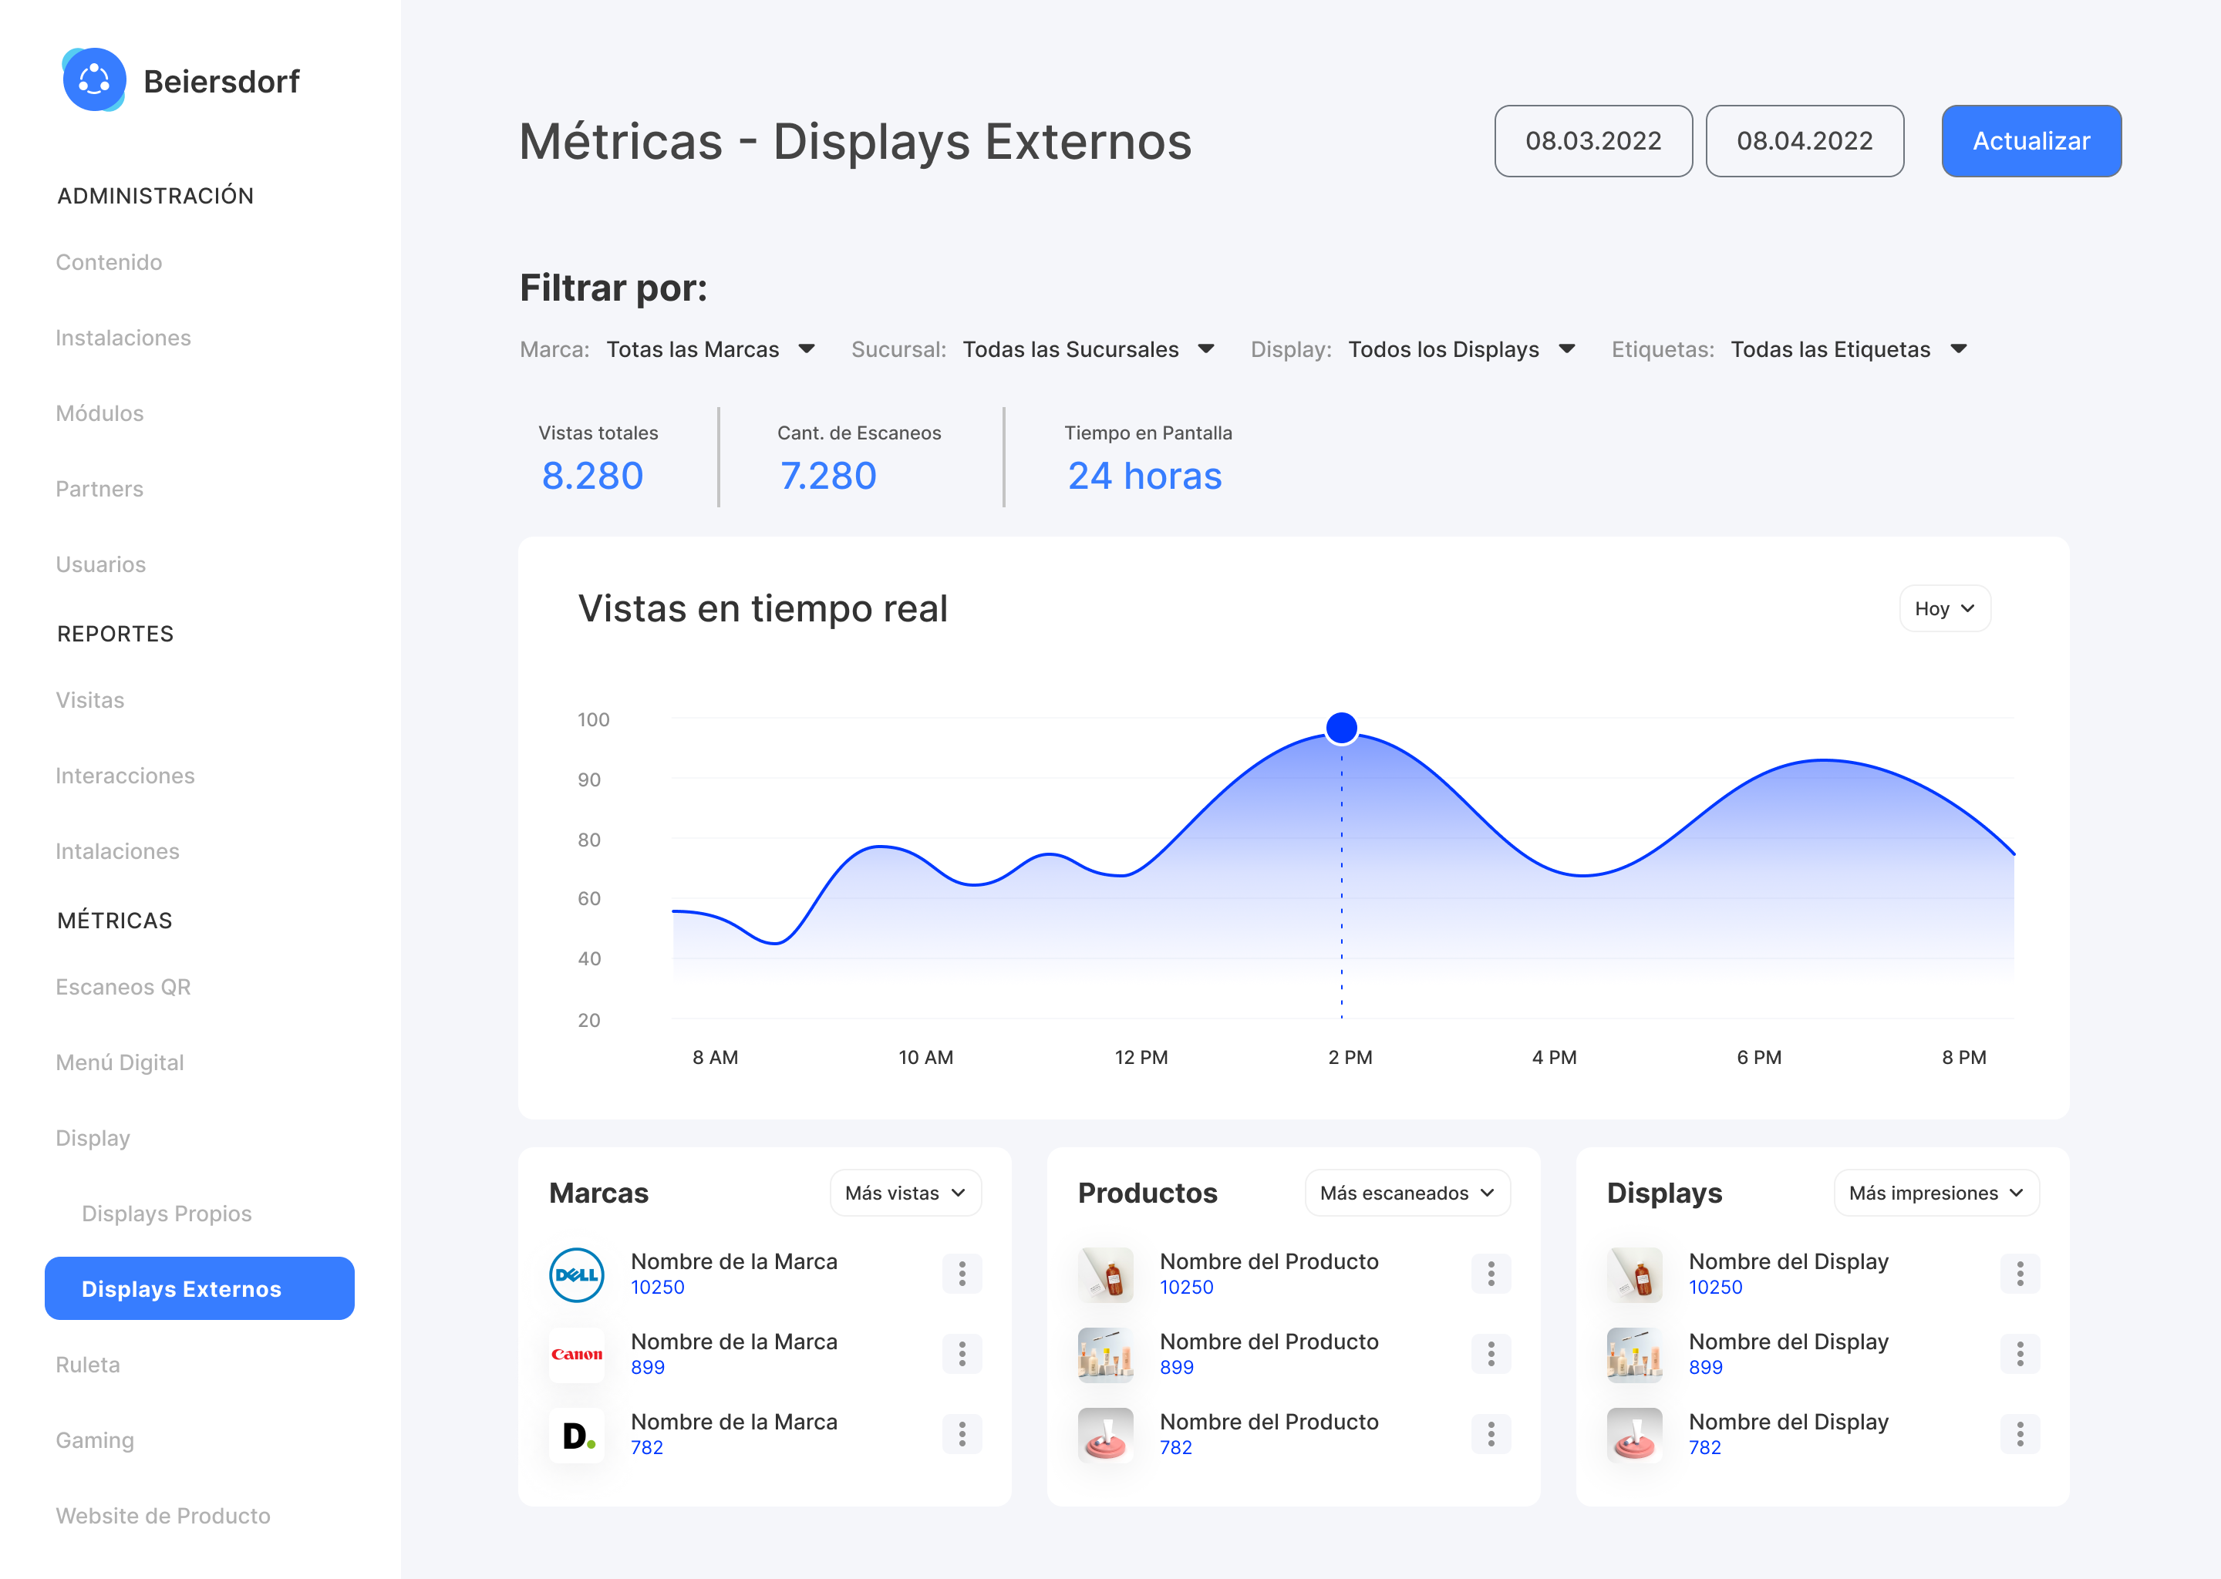
Task: Open the Más impresiones sort dropdown
Action: pyautogui.click(x=1936, y=1193)
